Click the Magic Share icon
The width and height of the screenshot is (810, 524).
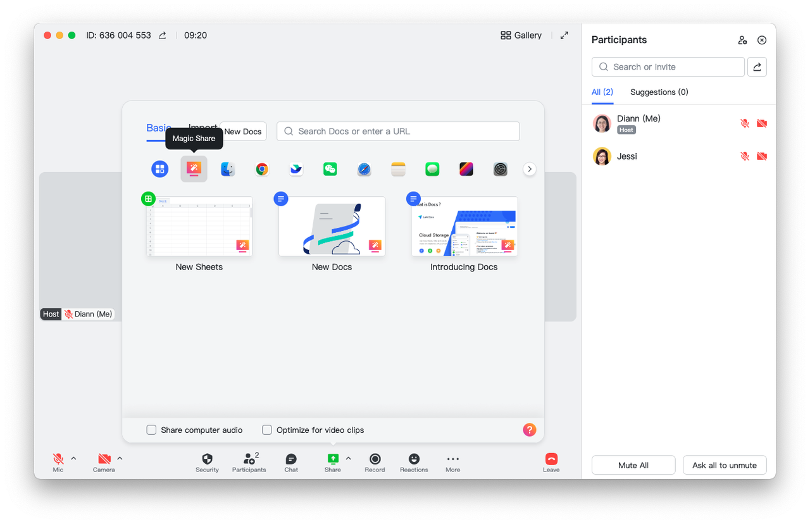tap(194, 169)
